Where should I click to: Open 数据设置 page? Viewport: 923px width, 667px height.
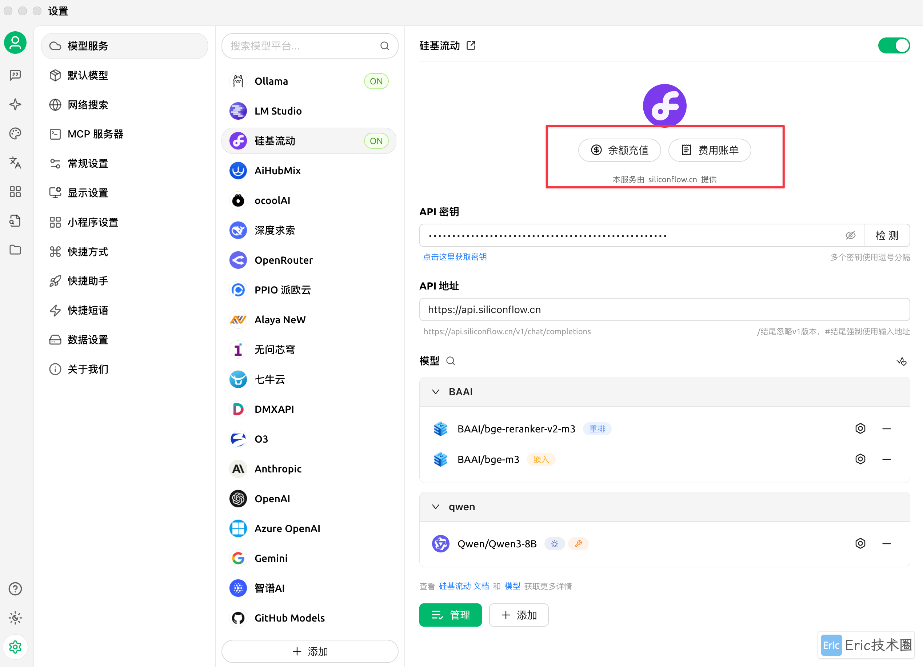[x=124, y=339]
